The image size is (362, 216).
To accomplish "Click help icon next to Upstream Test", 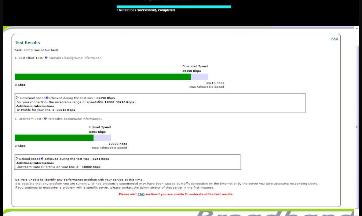I will coord(45,118).
